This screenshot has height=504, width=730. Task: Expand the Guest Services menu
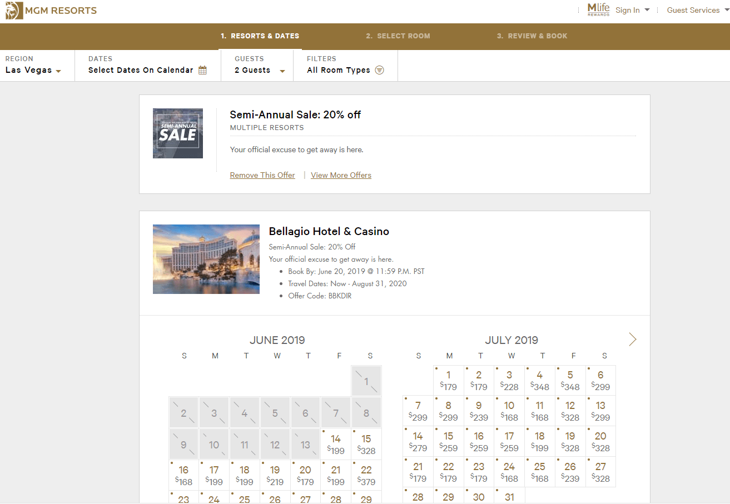click(x=698, y=10)
